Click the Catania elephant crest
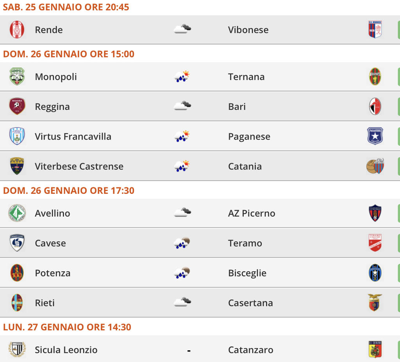This screenshot has width=400, height=362. click(x=375, y=166)
